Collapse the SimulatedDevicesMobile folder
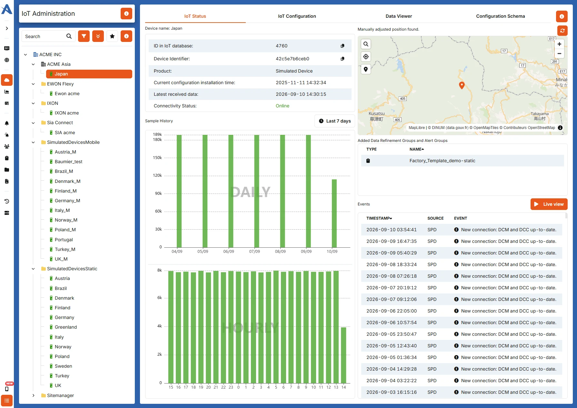Viewport: 577px width, 408px height. [x=33, y=142]
